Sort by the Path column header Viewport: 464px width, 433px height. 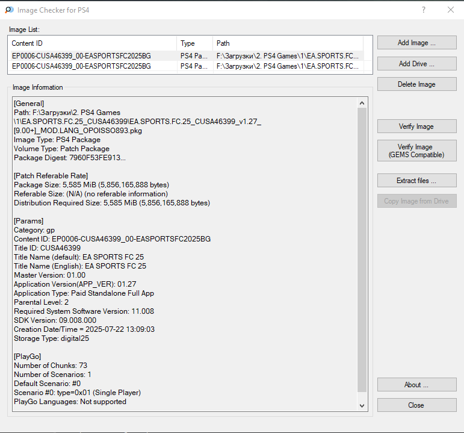pos(288,43)
